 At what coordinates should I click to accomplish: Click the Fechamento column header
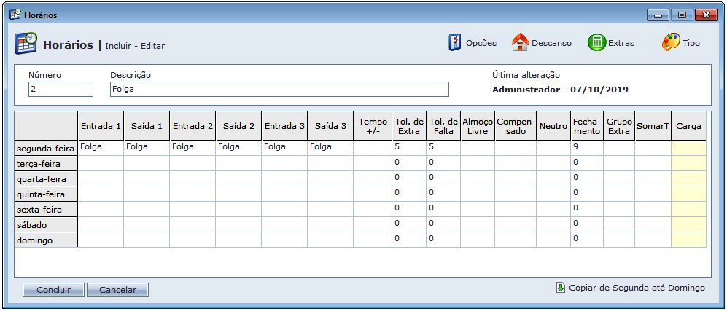click(586, 126)
